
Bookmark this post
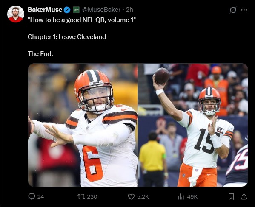[x=231, y=197]
